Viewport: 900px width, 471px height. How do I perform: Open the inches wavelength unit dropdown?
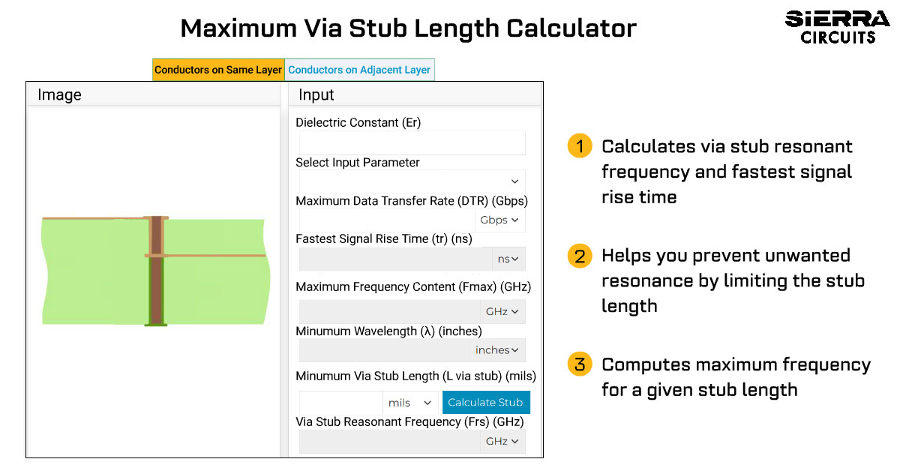(x=498, y=350)
